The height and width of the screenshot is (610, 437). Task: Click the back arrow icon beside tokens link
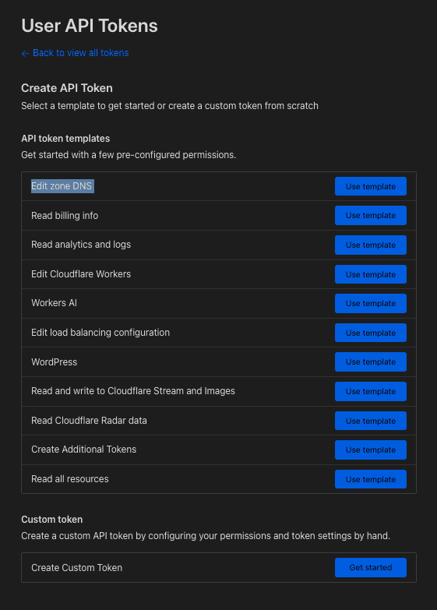(x=25, y=53)
